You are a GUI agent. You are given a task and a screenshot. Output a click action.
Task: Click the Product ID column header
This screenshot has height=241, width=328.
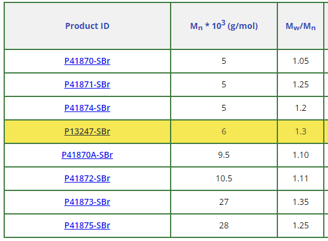(x=87, y=26)
